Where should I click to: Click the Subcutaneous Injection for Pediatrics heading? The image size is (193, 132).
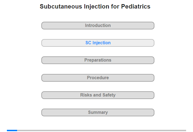pyautogui.click(x=95, y=7)
